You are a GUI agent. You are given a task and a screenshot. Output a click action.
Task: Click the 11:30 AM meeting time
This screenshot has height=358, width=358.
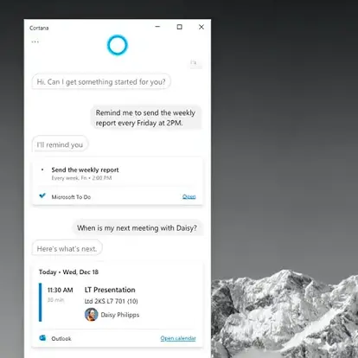[x=61, y=290]
